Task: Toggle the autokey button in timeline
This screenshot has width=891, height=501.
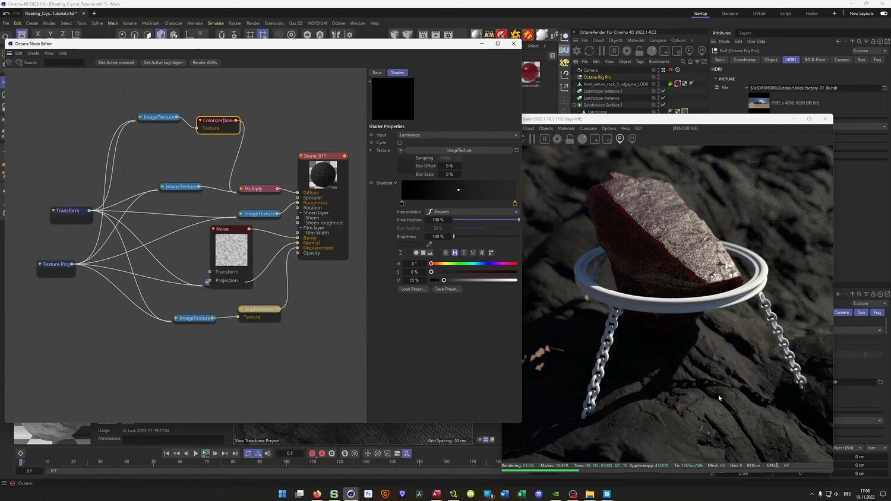Action: 322,454
